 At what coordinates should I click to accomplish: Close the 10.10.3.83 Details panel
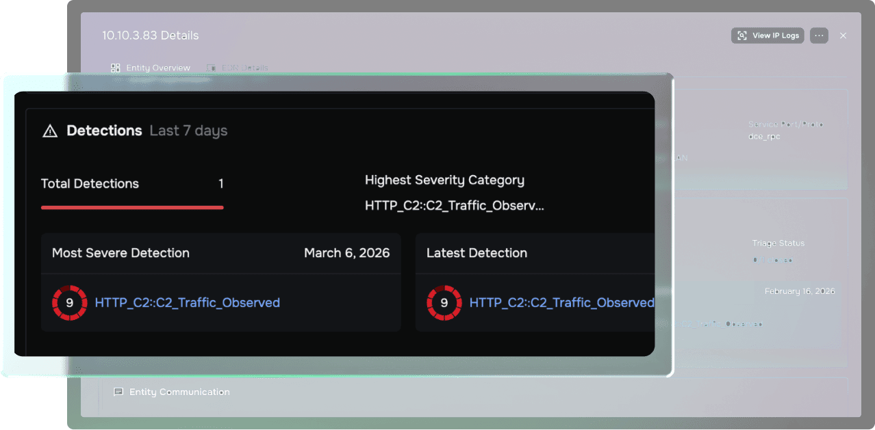pos(843,36)
